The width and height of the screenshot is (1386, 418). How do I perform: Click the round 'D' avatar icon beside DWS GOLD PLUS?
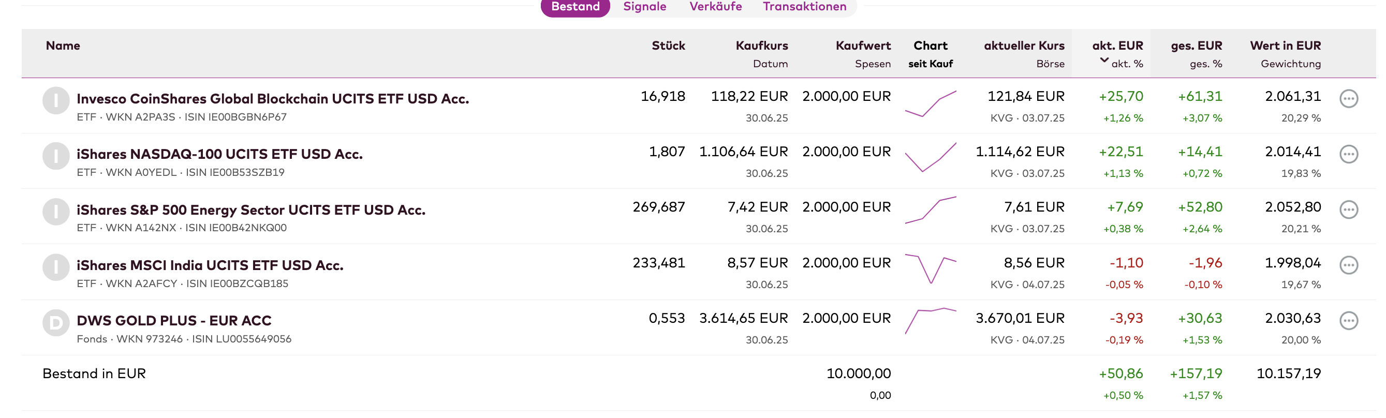[56, 323]
